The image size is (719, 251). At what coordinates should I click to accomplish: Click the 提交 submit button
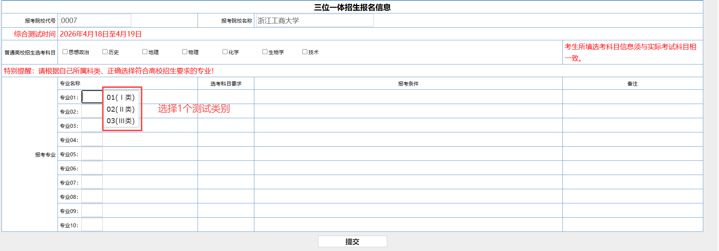pyautogui.click(x=352, y=241)
